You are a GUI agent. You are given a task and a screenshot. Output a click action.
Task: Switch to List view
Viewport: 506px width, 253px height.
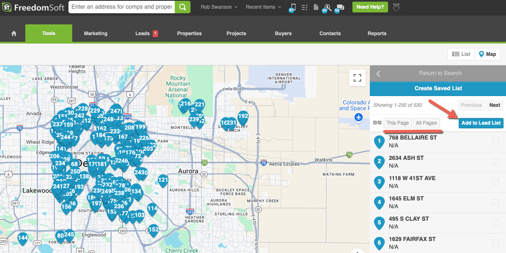(x=461, y=54)
